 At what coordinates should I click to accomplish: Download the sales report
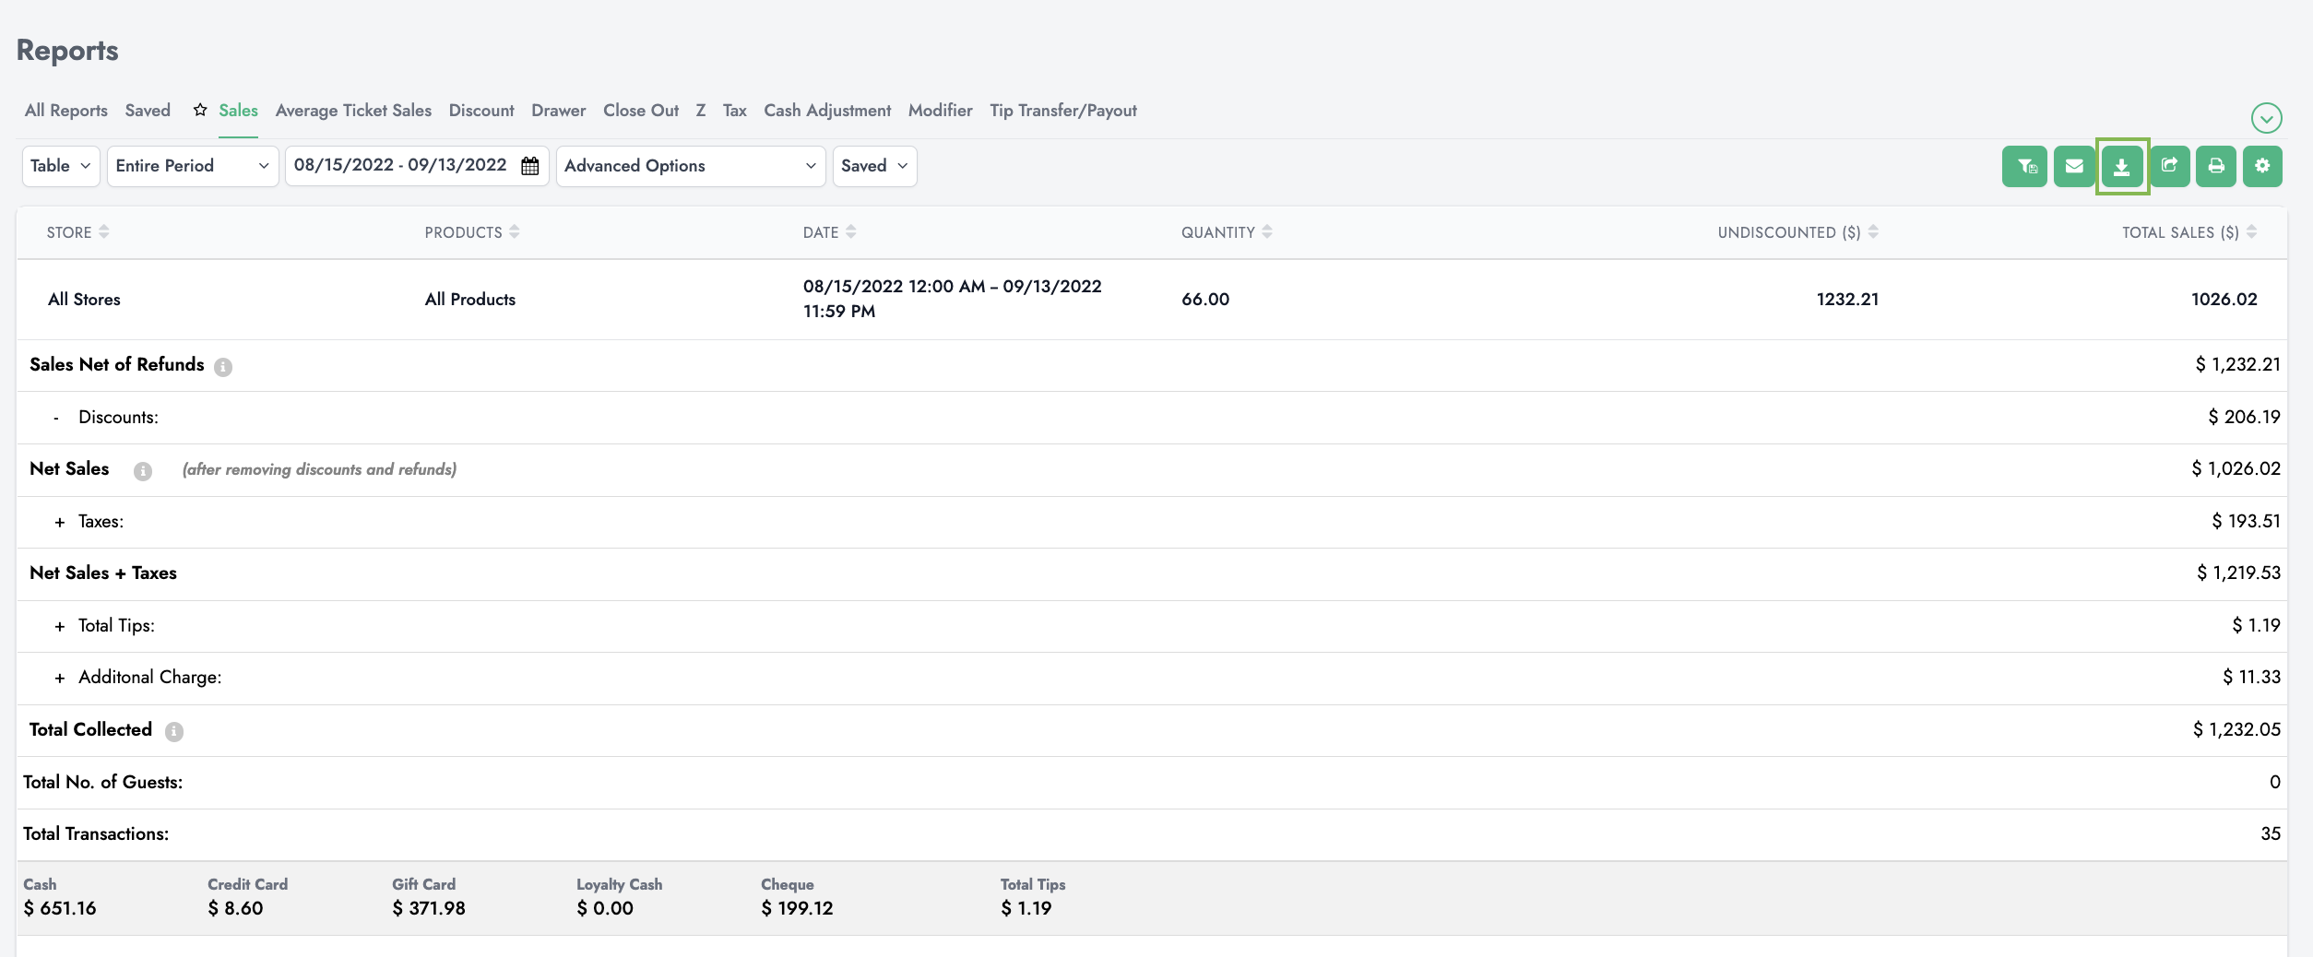[2122, 167]
